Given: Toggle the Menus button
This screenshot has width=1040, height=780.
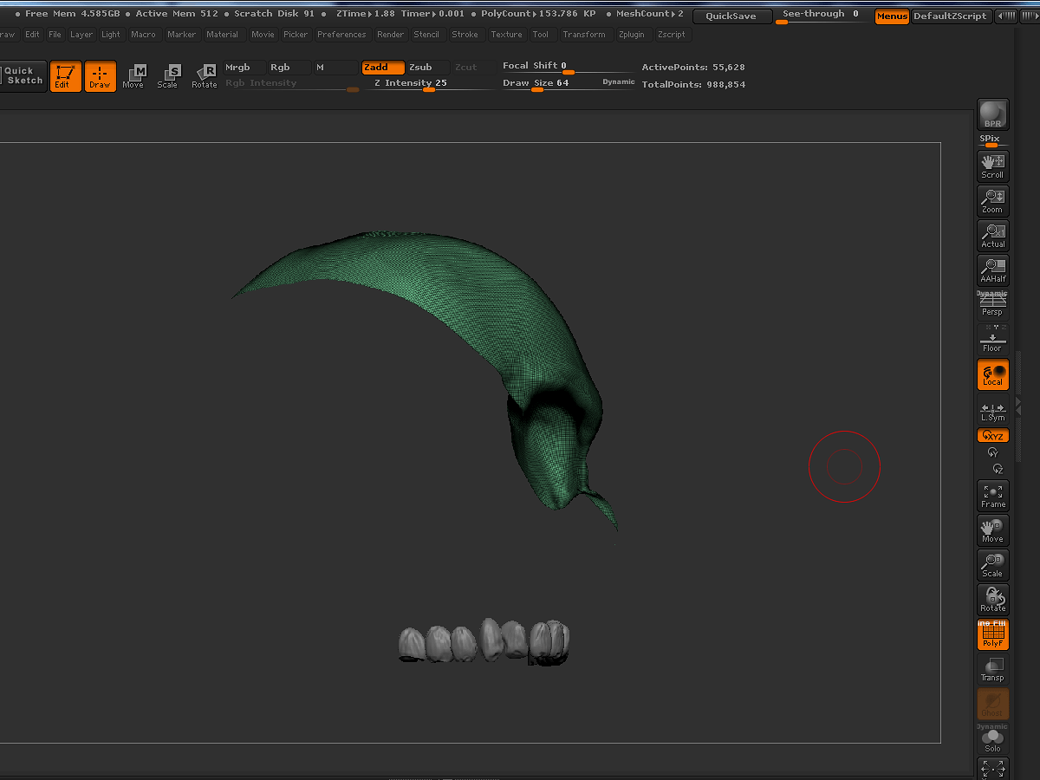Looking at the screenshot, I should click(x=892, y=16).
